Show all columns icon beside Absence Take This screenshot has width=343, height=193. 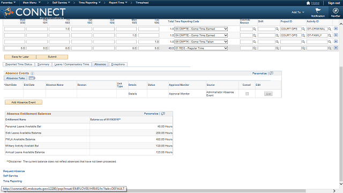click(x=32, y=78)
